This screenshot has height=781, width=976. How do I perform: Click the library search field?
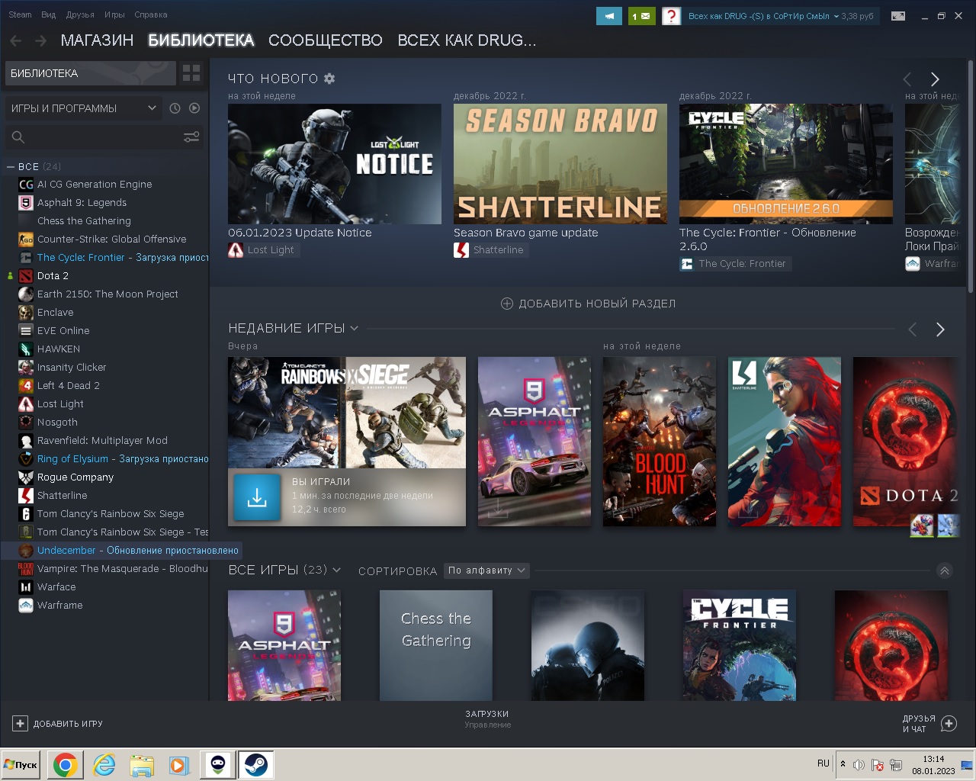(x=92, y=137)
